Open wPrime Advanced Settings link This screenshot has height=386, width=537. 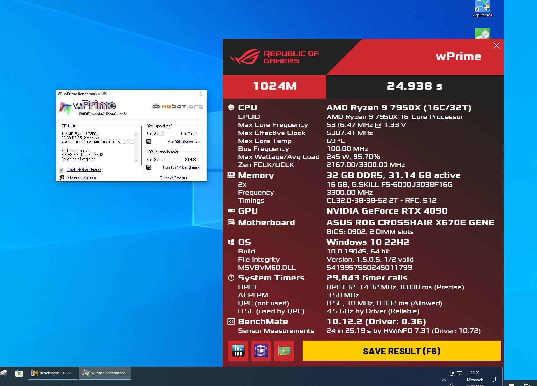[81, 178]
